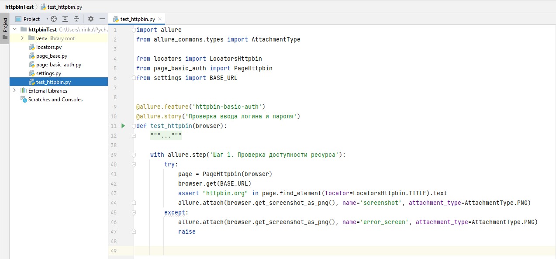556x259 pixels.
Task: Open the Project view dropdown
Action: (47, 19)
